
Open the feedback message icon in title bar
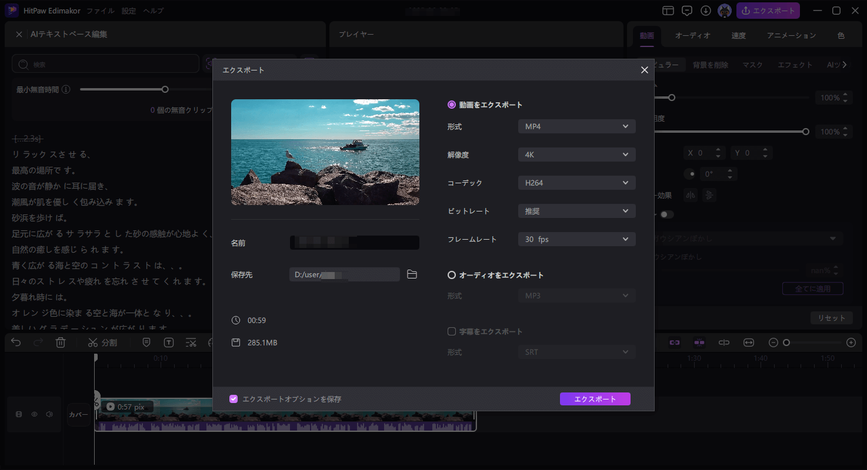click(x=686, y=11)
